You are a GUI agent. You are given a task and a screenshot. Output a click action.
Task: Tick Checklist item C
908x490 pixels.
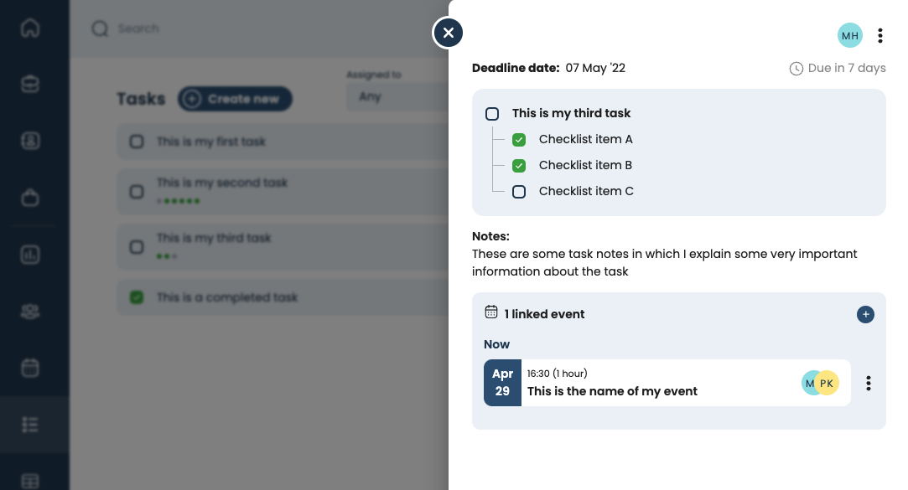(519, 192)
